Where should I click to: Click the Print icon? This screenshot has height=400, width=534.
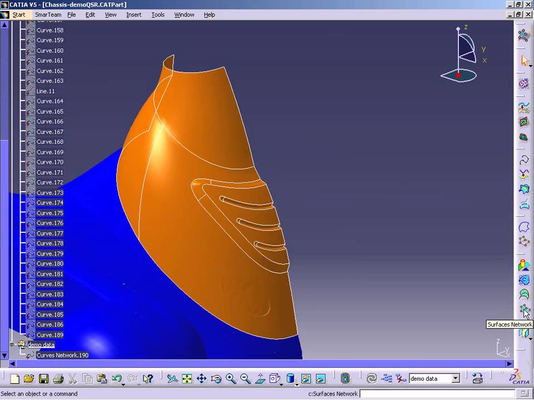click(x=58, y=378)
